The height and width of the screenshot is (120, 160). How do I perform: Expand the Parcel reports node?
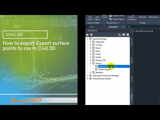90,48
